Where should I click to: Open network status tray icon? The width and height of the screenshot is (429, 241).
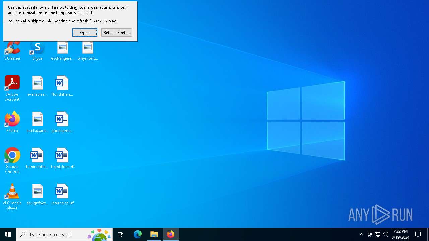tap(378, 234)
